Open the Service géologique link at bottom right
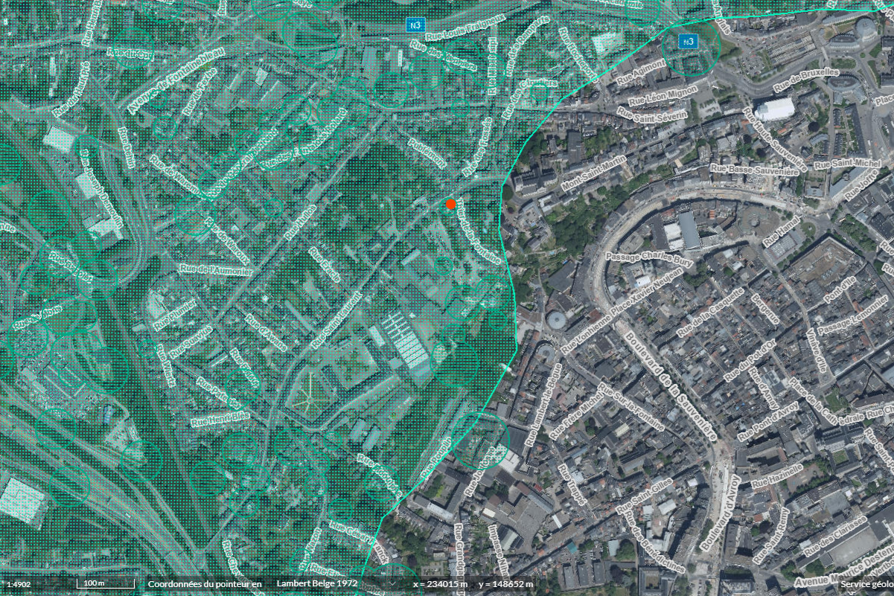Viewport: 894px width, 596px height. 866,584
